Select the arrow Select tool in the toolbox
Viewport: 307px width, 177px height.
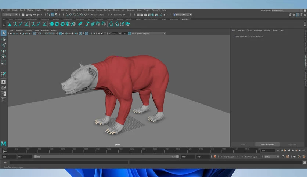4,33
